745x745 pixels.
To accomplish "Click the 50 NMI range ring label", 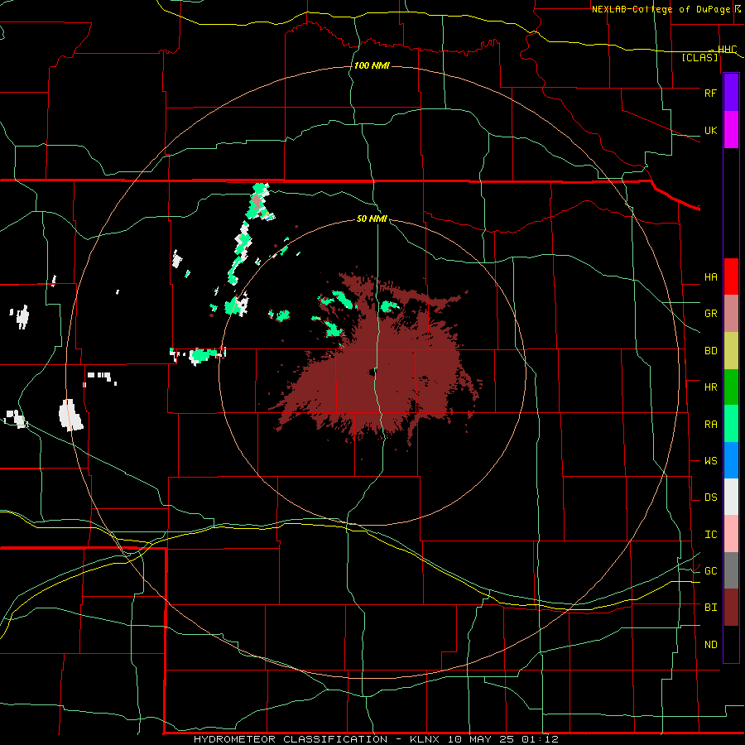I will (372, 219).
